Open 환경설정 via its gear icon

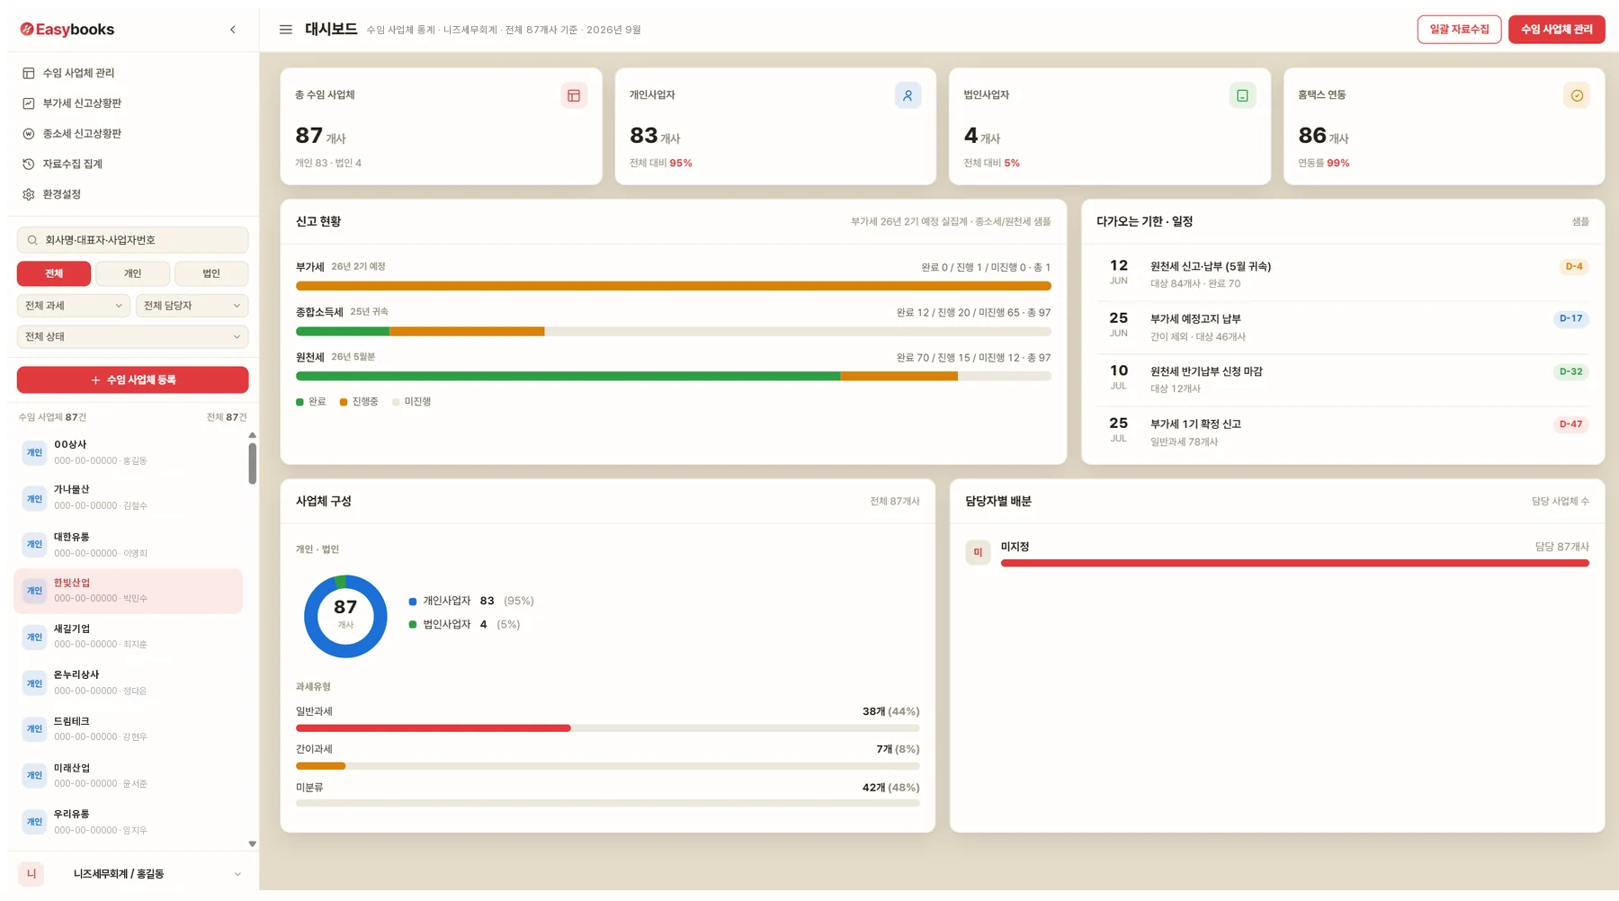[x=29, y=194]
